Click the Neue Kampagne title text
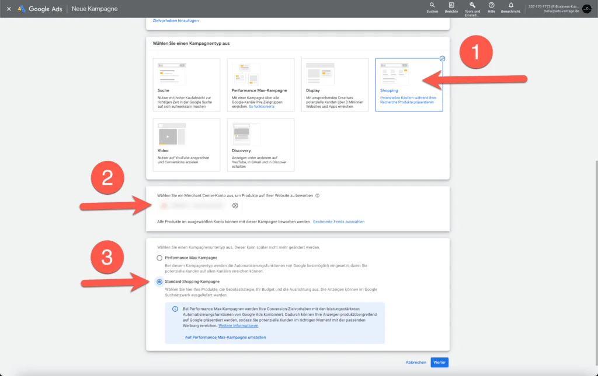The image size is (598, 376). [95, 9]
